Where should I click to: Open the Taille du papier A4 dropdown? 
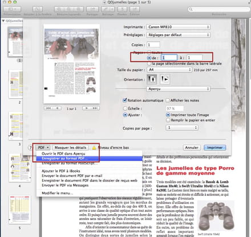coord(169,70)
